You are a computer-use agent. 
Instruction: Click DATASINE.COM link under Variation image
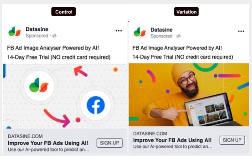pyautogui.click(x=150, y=134)
